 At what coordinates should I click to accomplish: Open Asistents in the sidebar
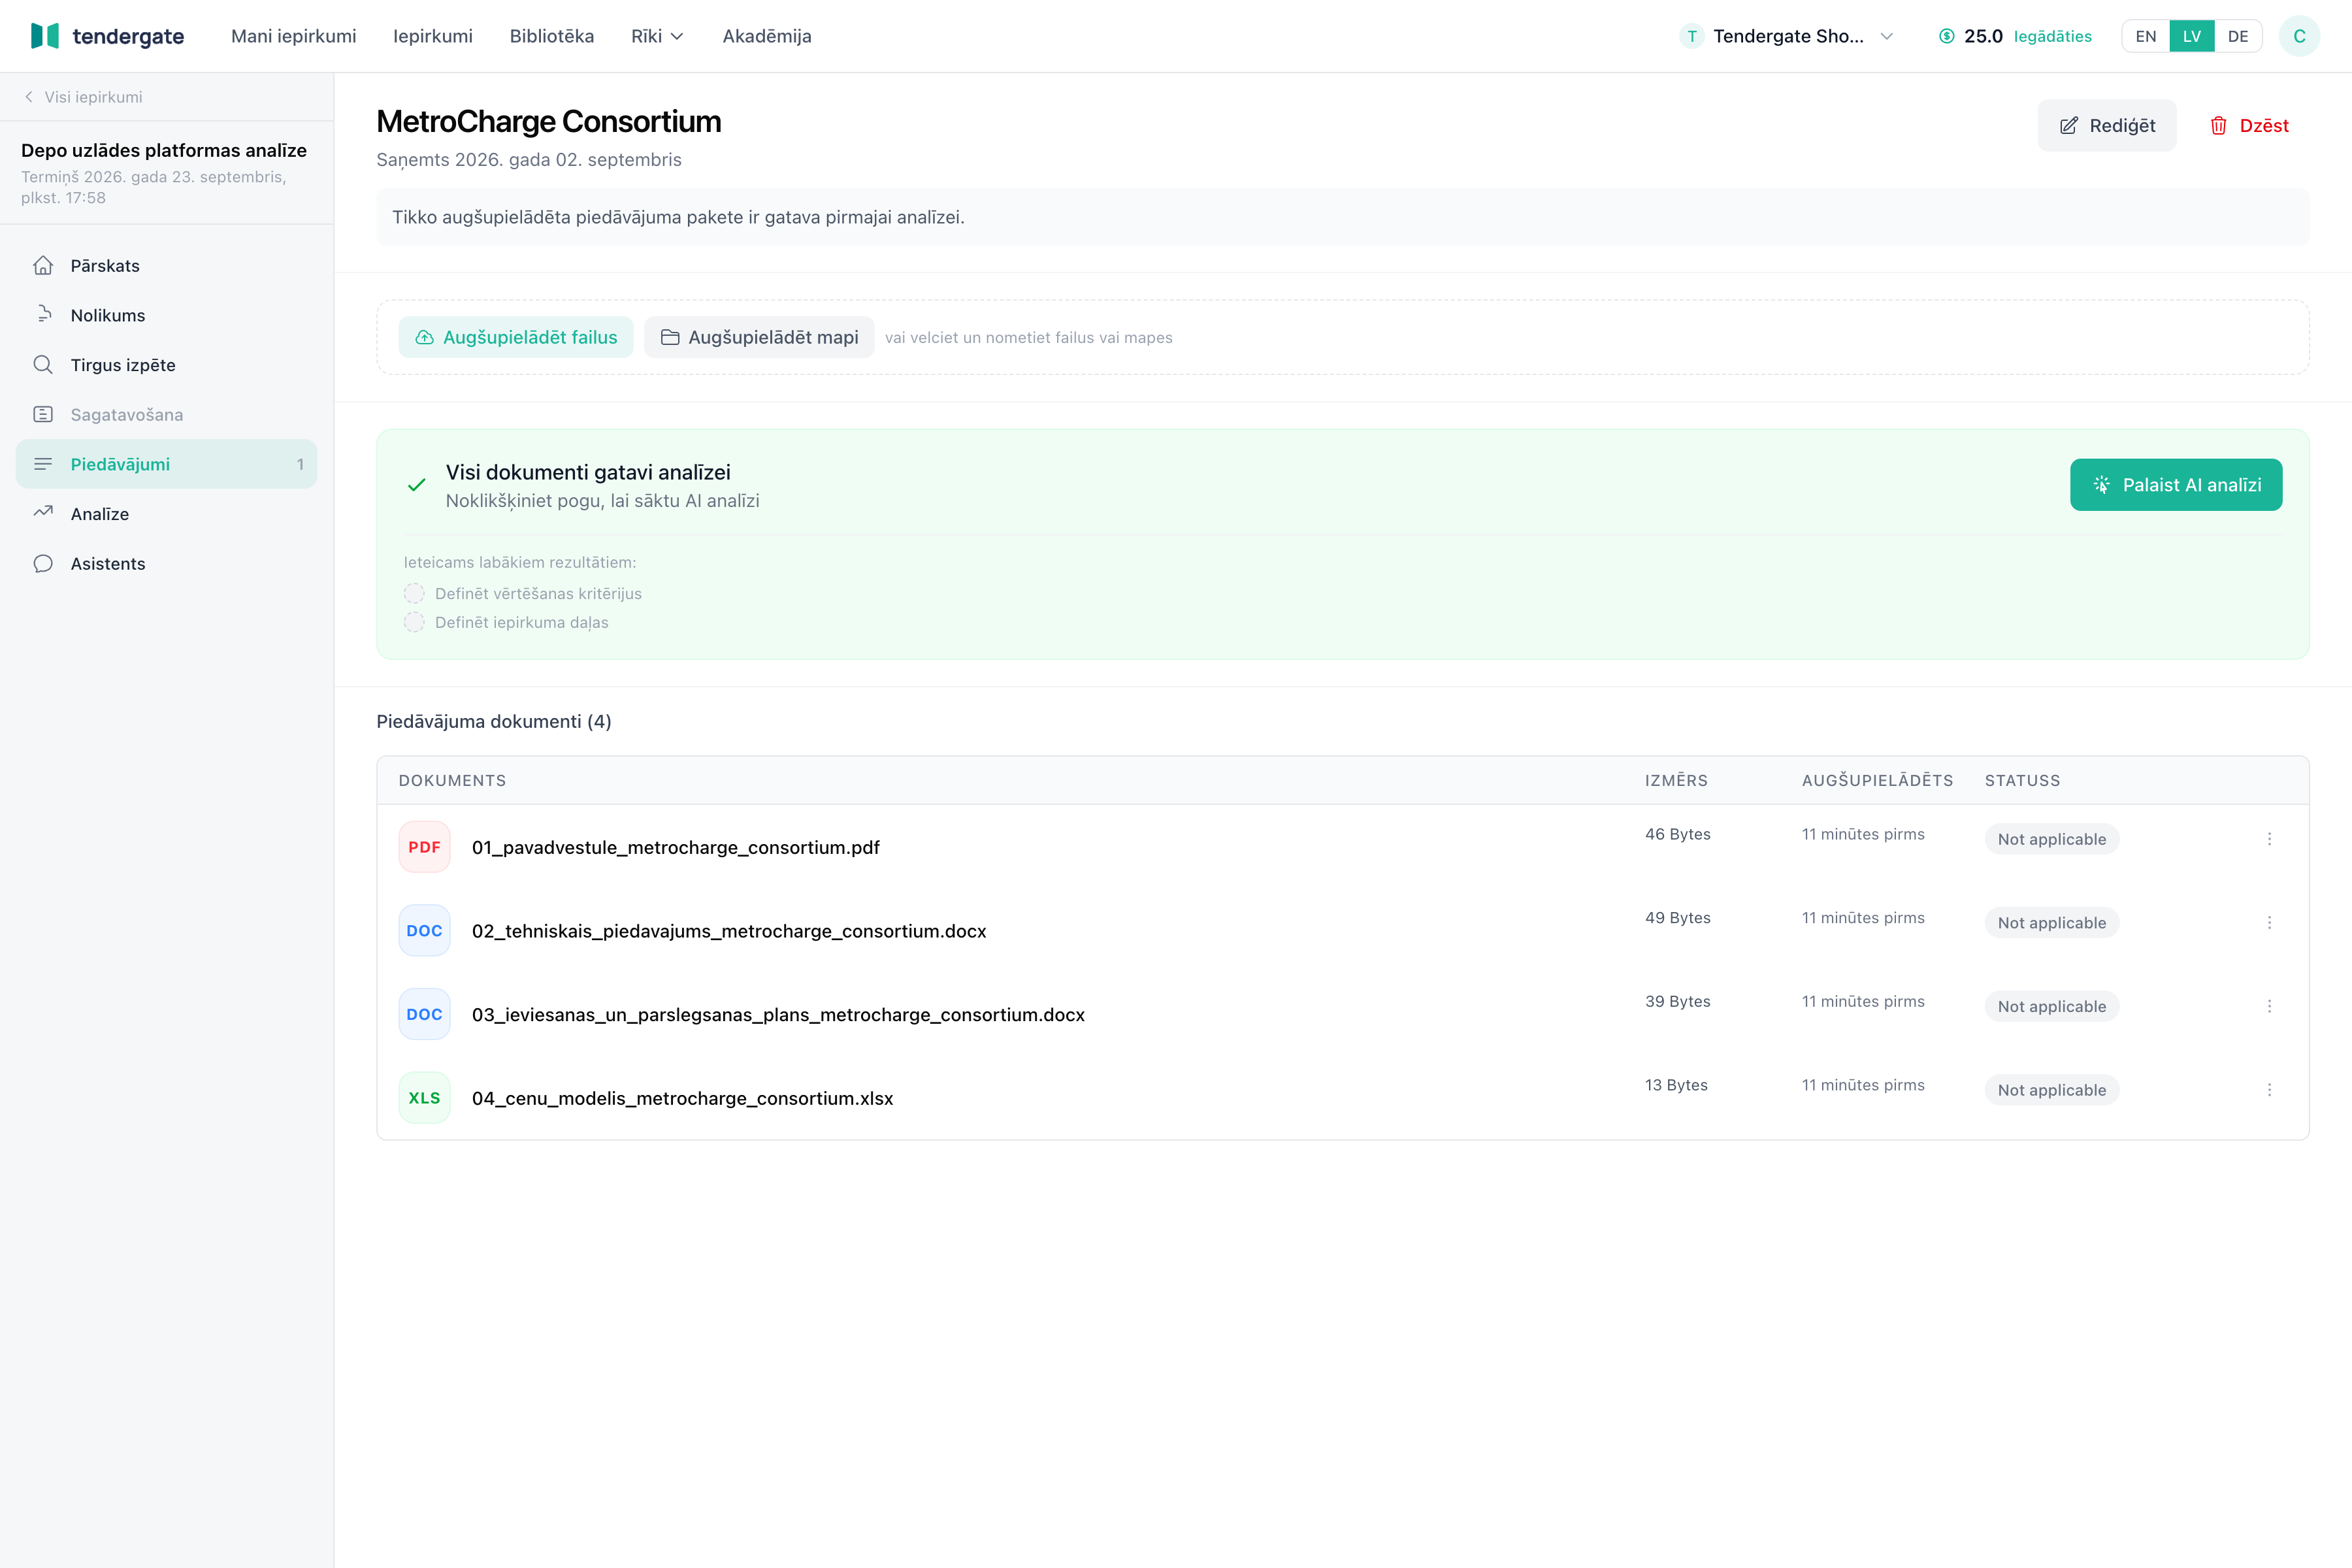(166, 563)
